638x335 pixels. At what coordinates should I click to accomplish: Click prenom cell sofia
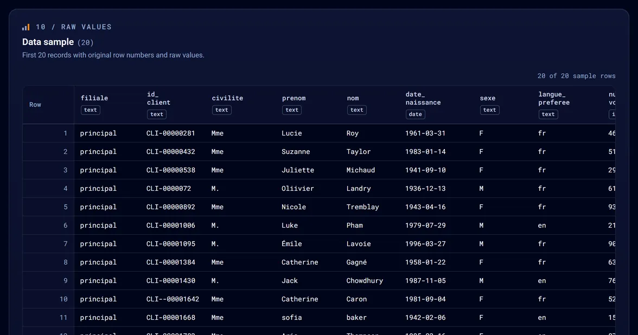click(292, 318)
